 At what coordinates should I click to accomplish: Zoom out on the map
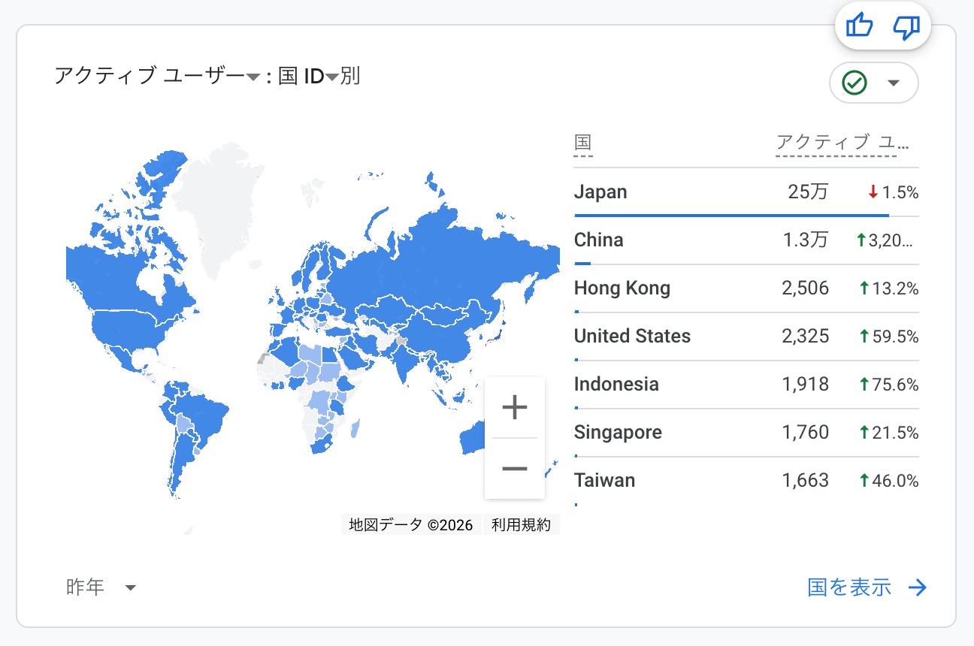pos(515,469)
